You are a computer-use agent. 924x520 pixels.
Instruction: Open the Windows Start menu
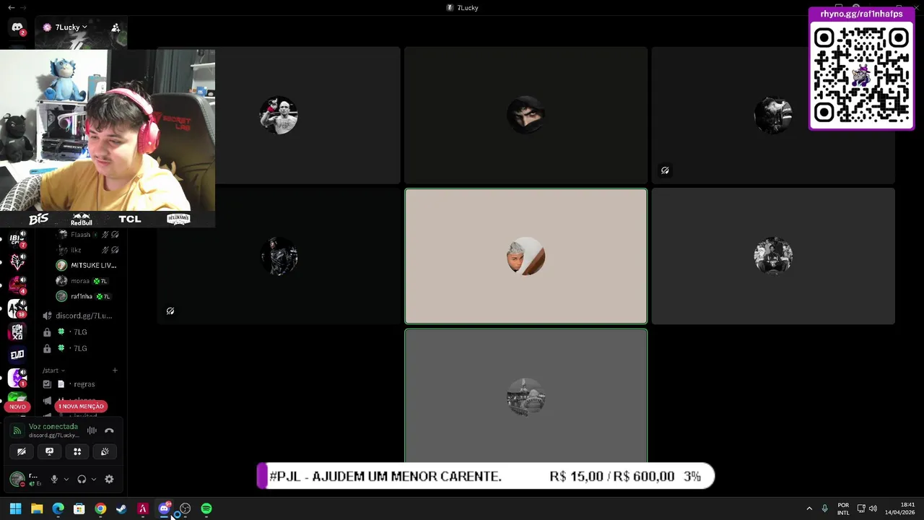[15, 509]
